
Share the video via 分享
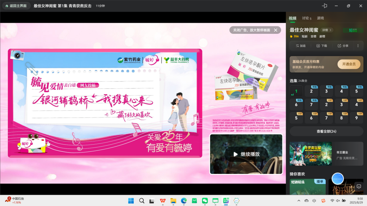[343, 46]
